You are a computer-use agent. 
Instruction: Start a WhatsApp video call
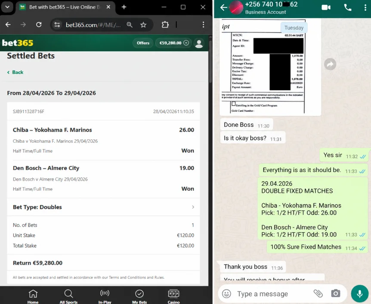(x=326, y=8)
